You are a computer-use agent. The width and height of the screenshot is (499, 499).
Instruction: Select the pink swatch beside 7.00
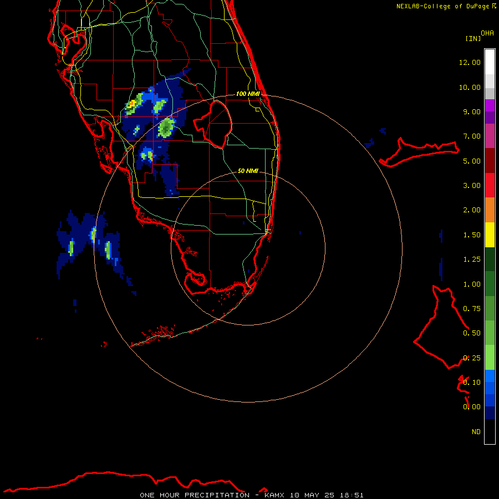click(490, 136)
